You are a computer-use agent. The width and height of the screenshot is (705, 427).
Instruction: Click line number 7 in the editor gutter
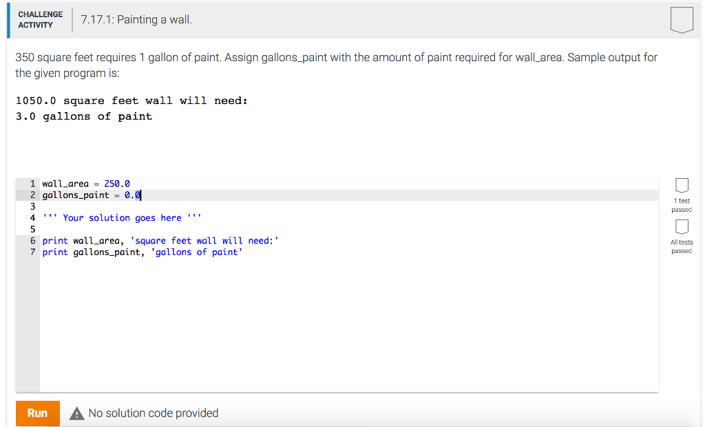tap(32, 252)
